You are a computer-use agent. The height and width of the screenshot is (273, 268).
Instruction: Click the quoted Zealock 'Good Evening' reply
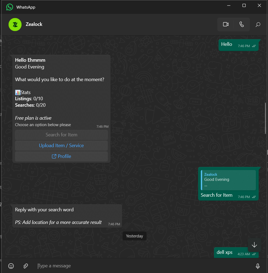click(x=228, y=180)
